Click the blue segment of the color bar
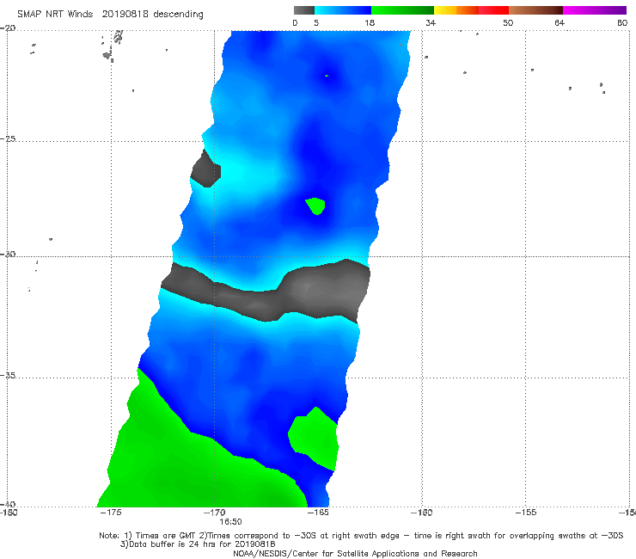 343,10
